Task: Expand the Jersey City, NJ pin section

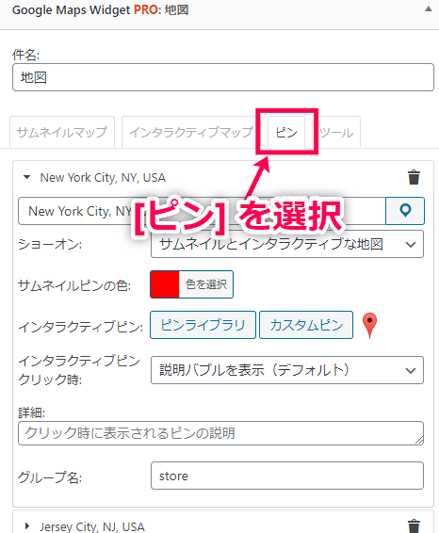Action: (27, 526)
